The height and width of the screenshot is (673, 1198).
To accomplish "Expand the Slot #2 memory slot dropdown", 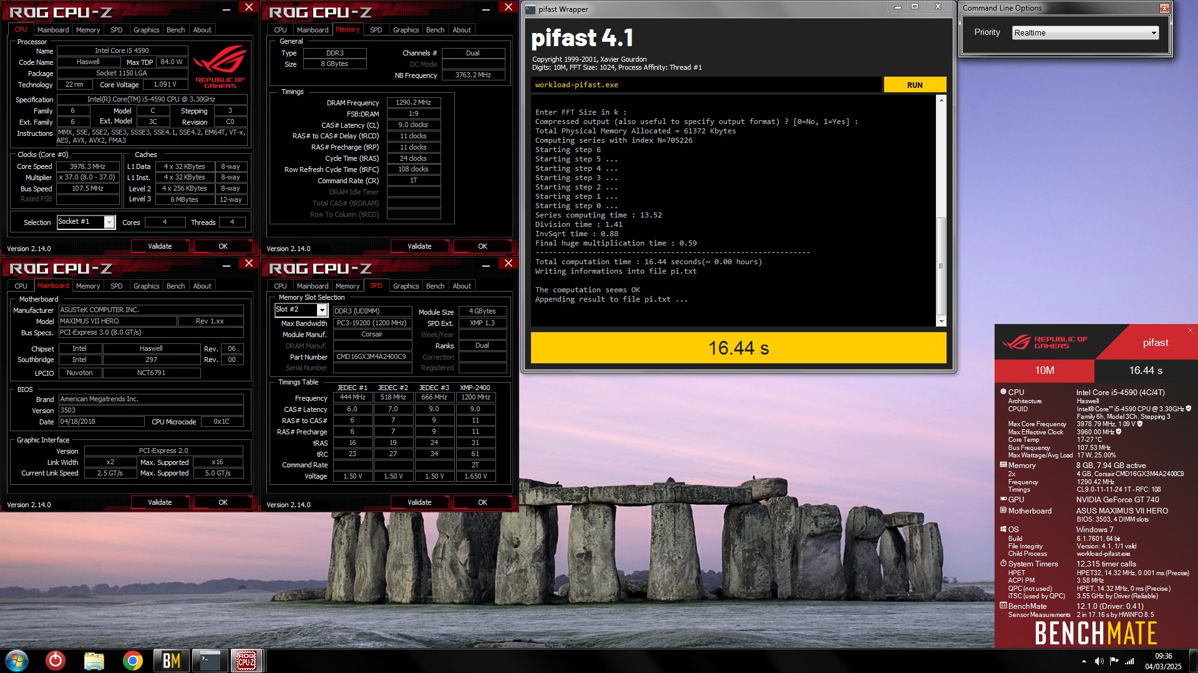I will 322,310.
